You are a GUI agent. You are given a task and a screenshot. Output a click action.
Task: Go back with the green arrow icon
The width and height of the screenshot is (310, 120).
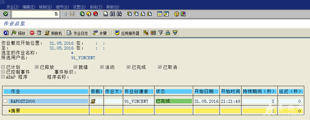(82, 14)
